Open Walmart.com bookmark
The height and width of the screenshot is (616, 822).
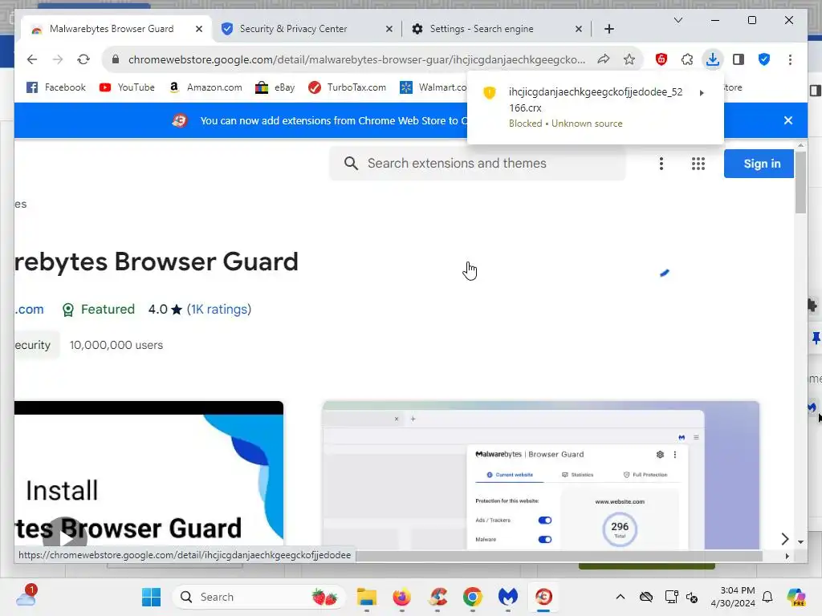pos(433,87)
